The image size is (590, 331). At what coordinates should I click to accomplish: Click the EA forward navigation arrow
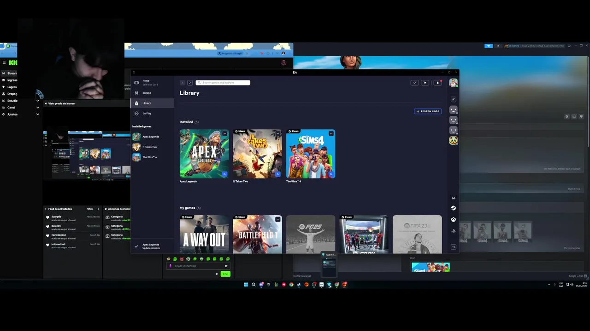pyautogui.click(x=190, y=83)
